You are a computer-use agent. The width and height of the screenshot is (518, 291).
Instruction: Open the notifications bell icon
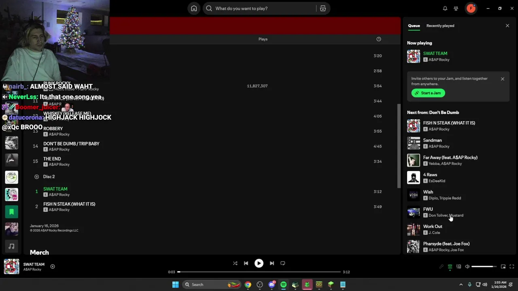pos(445,8)
